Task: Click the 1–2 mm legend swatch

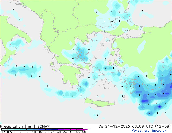Action: pos(17,129)
